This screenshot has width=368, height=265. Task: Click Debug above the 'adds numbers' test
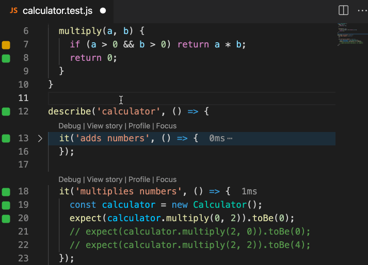[x=69, y=126]
